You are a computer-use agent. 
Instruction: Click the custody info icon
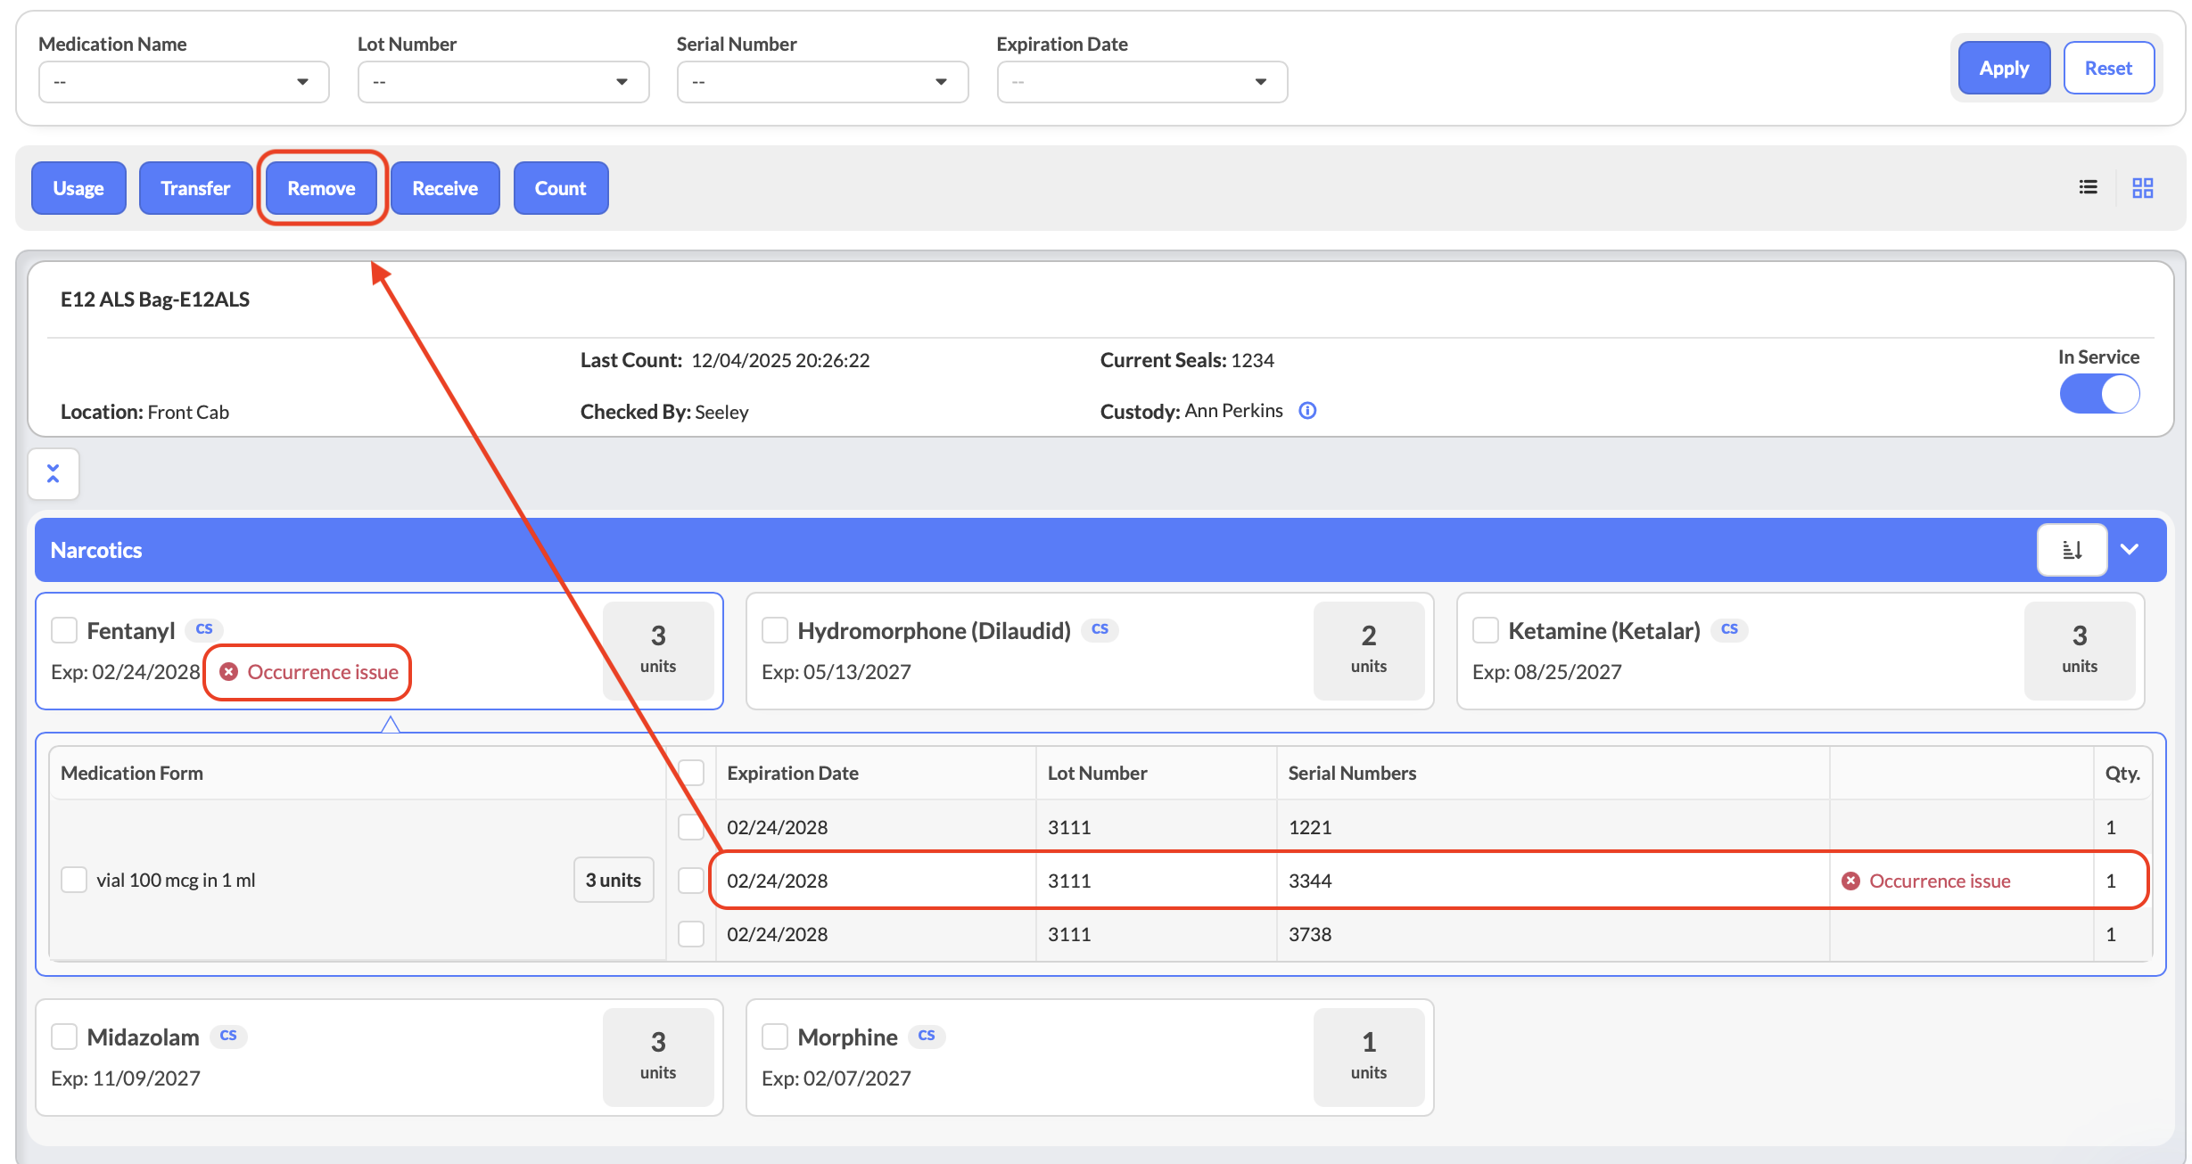(1307, 411)
